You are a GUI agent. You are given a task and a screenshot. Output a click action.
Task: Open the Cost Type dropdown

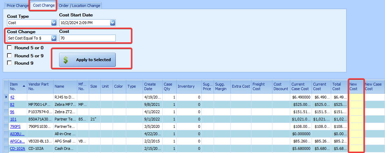pos(54,23)
